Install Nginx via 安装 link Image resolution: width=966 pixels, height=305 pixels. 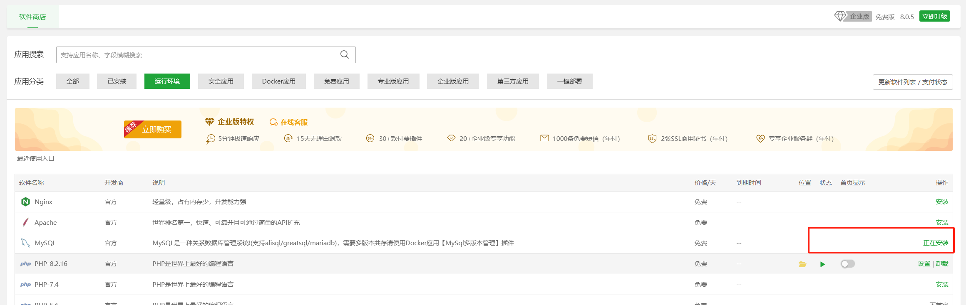point(942,202)
